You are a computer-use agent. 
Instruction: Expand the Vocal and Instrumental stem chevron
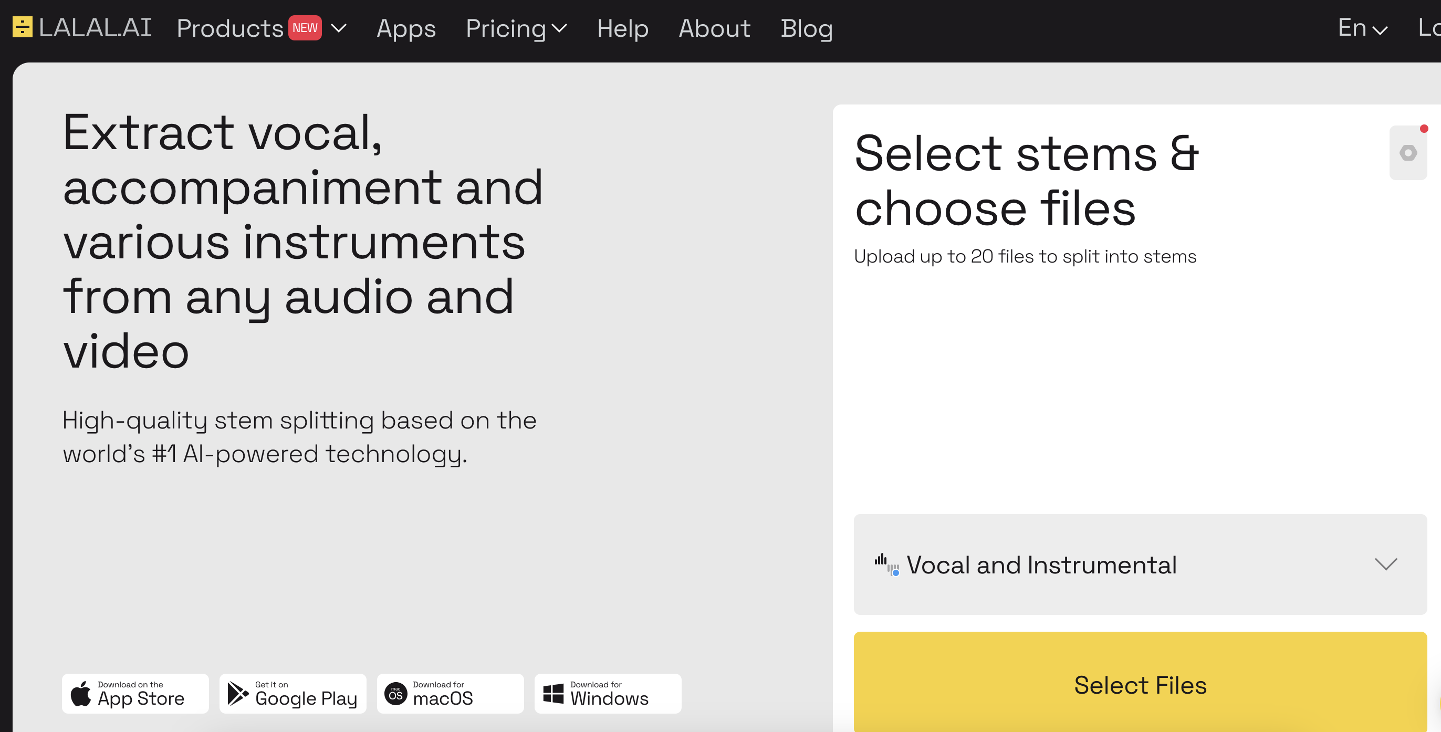(x=1386, y=563)
